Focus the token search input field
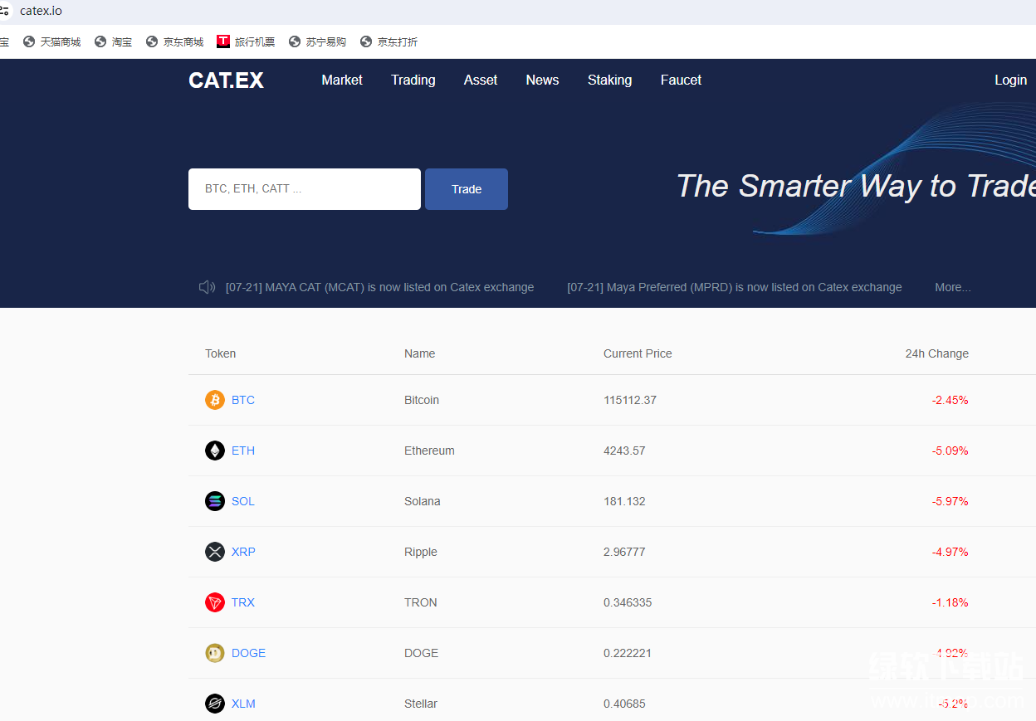Image resolution: width=1036 pixels, height=721 pixels. point(304,189)
